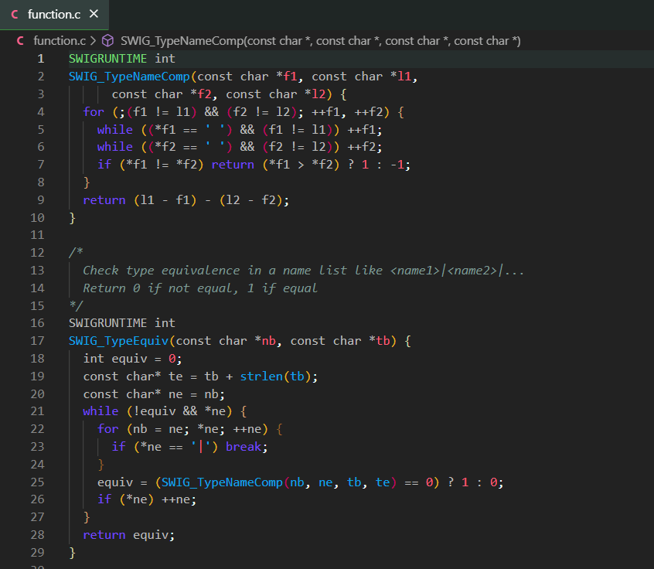Click 'while' keyword on line 5
The width and height of the screenshot is (654, 569).
[114, 130]
